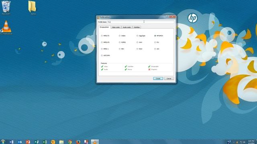
Task: Select the MP4/MOV encapsulation option
Action: point(159,36)
